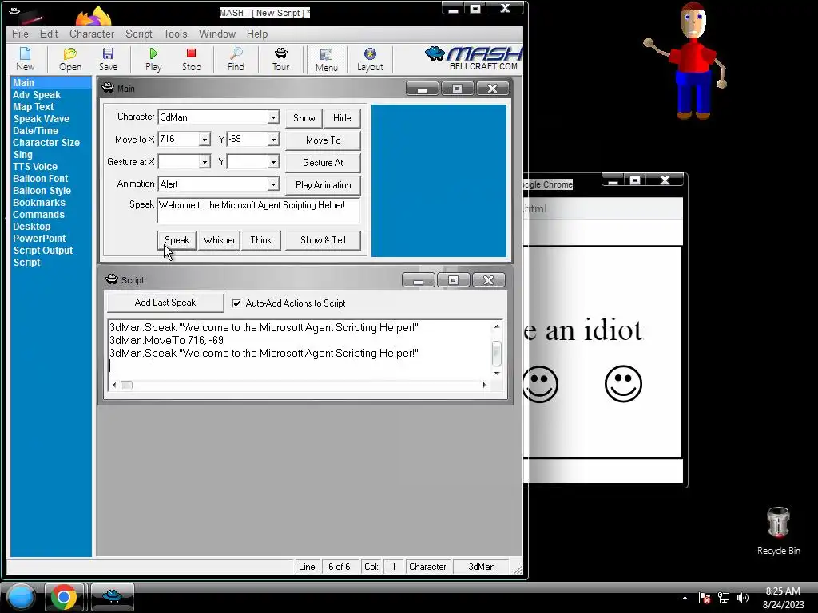Open the network tray icon
This screenshot has width=818, height=613.
pos(724,598)
